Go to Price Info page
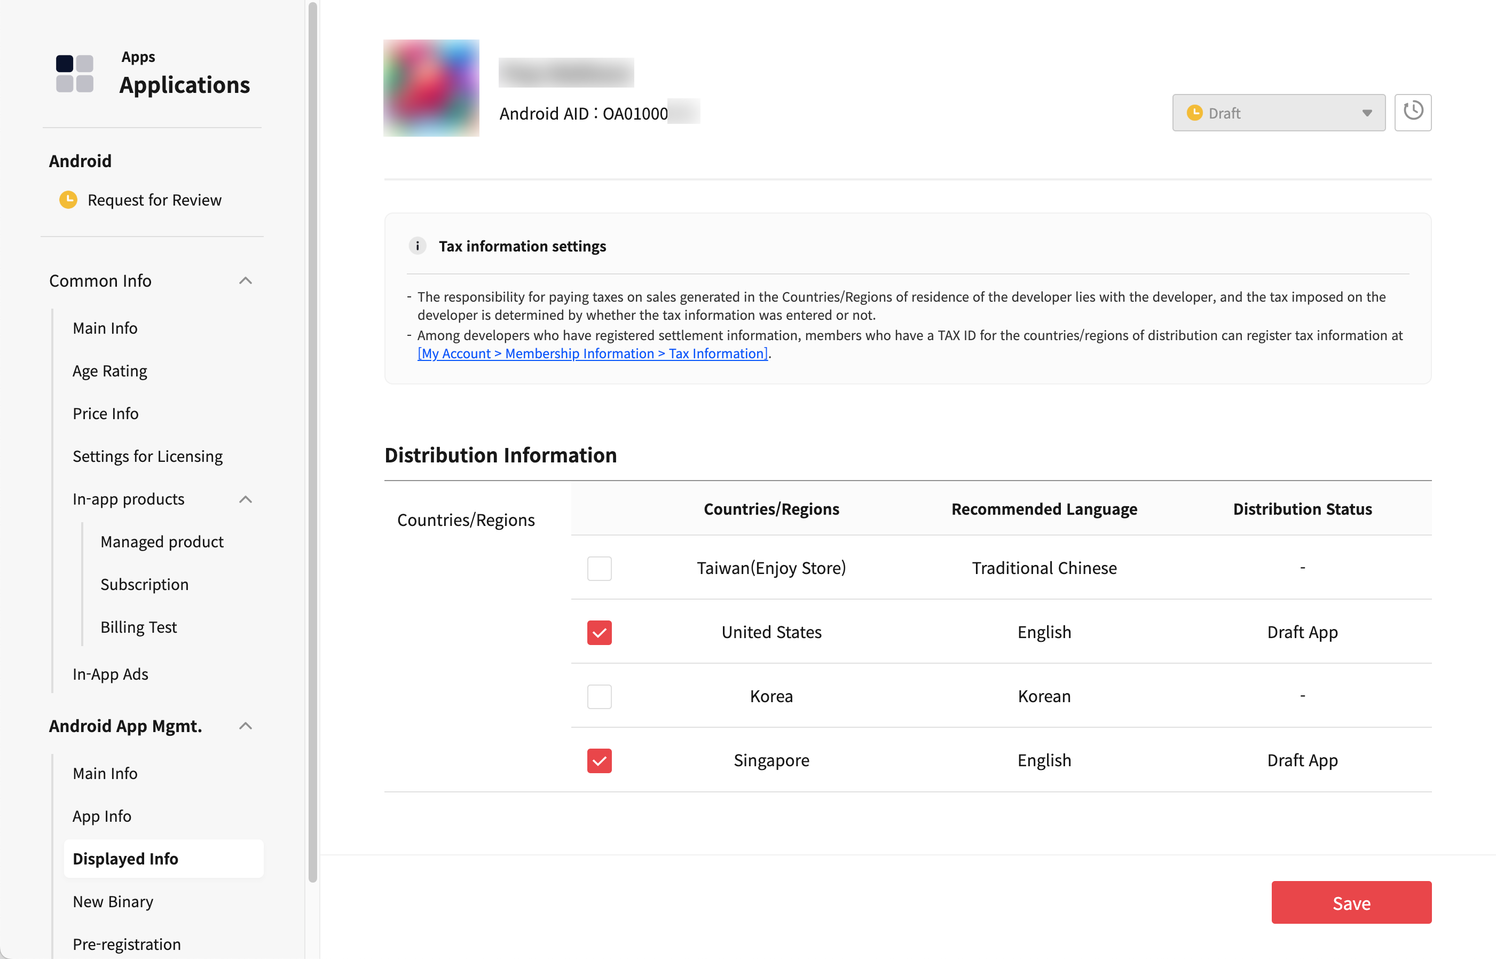The image size is (1496, 959). click(x=105, y=413)
